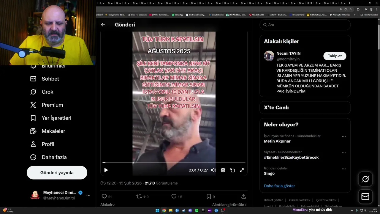Open Premium in the sidebar
Viewport: 380px width, 214px height.
point(47,105)
